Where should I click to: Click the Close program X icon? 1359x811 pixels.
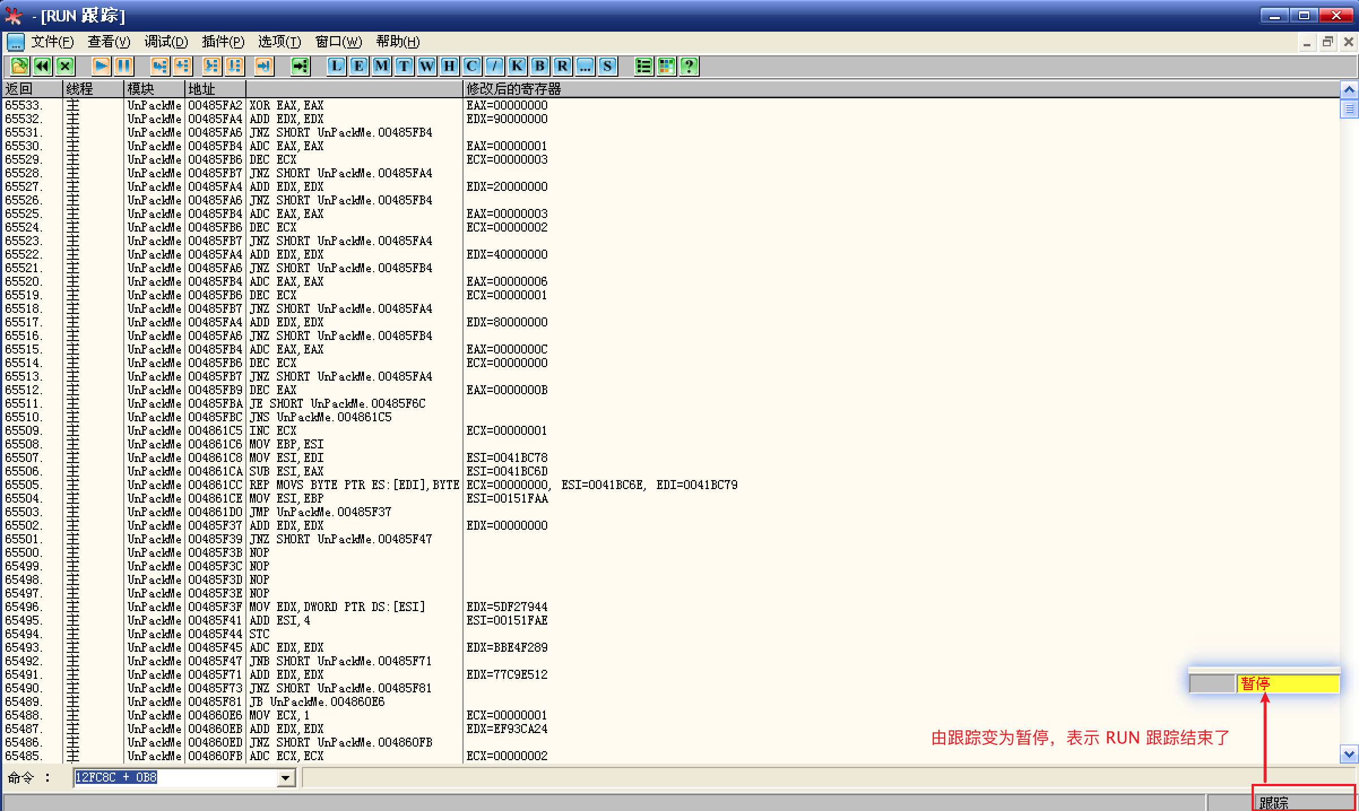65,66
